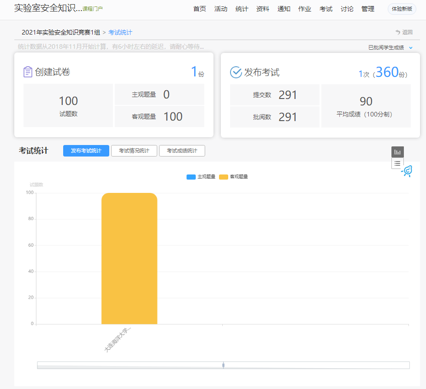Open the 考试 menu item
The image size is (426, 389).
326,9
